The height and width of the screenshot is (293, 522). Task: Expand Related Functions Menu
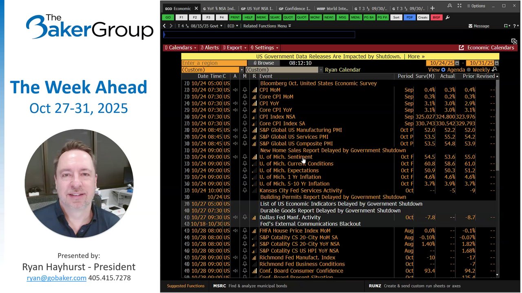(267, 26)
